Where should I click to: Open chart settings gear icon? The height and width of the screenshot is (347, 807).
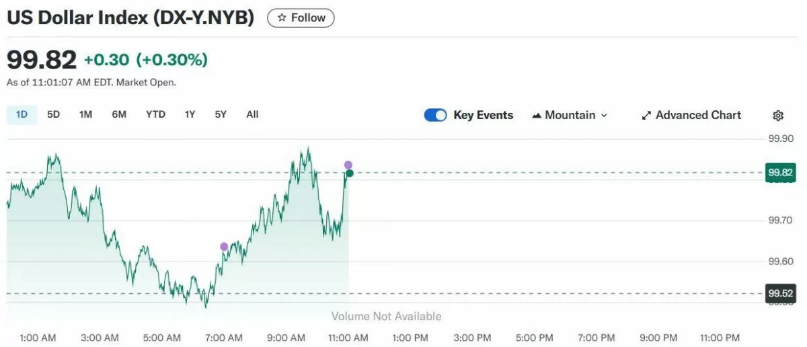point(778,116)
